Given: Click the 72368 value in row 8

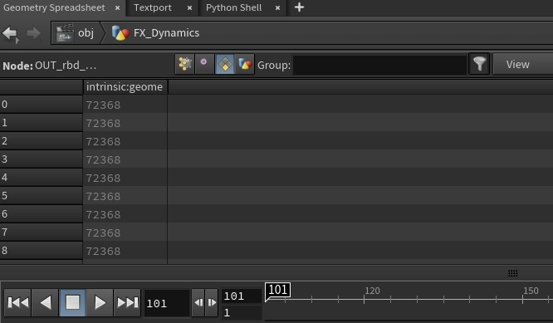Looking at the screenshot, I should [103, 251].
